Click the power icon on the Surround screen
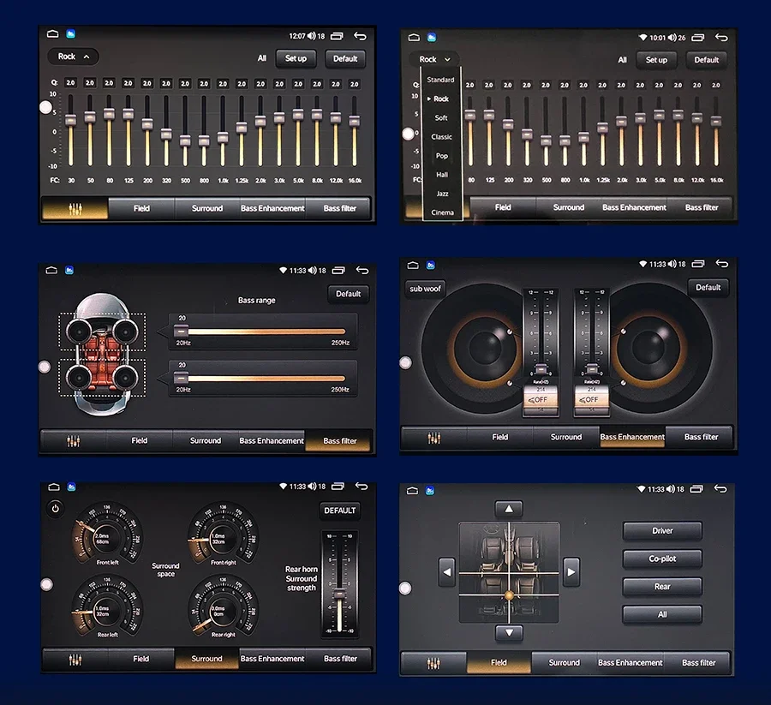 [55, 508]
